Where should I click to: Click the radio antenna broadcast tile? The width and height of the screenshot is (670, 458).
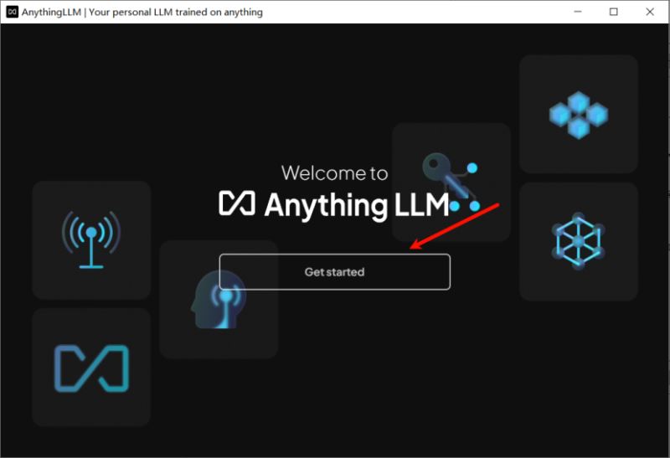coord(91,239)
